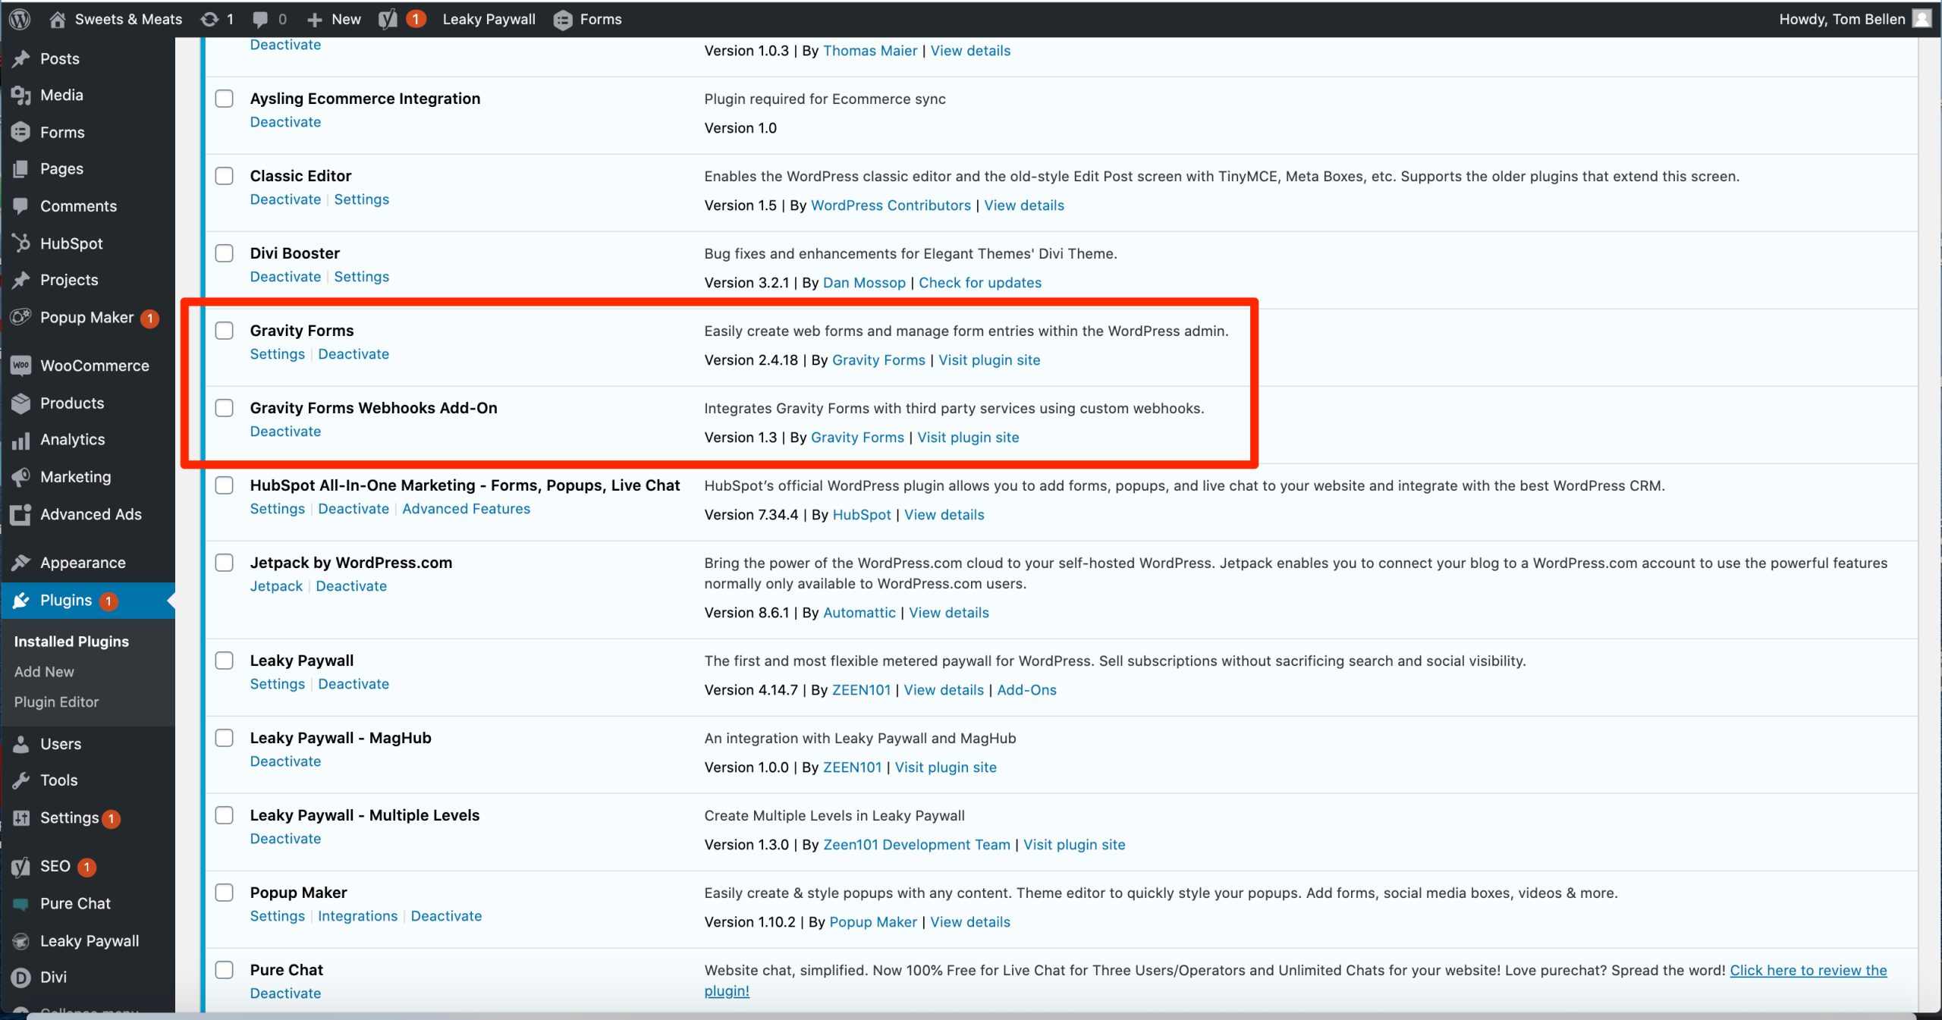Click the WooCommerce icon in the sidebar
Viewport: 1942px width, 1020px height.
pyautogui.click(x=21, y=366)
